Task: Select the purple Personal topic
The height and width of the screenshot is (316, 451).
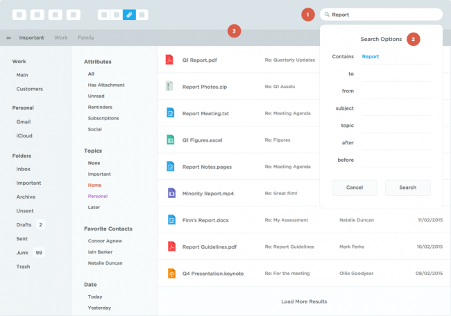Action: coord(98,197)
